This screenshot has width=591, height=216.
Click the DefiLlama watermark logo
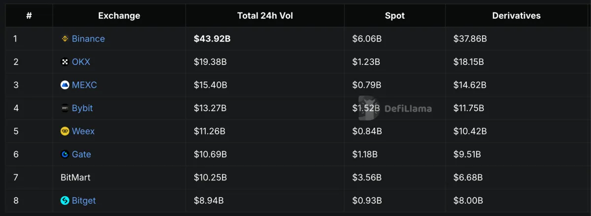pyautogui.click(x=395, y=108)
